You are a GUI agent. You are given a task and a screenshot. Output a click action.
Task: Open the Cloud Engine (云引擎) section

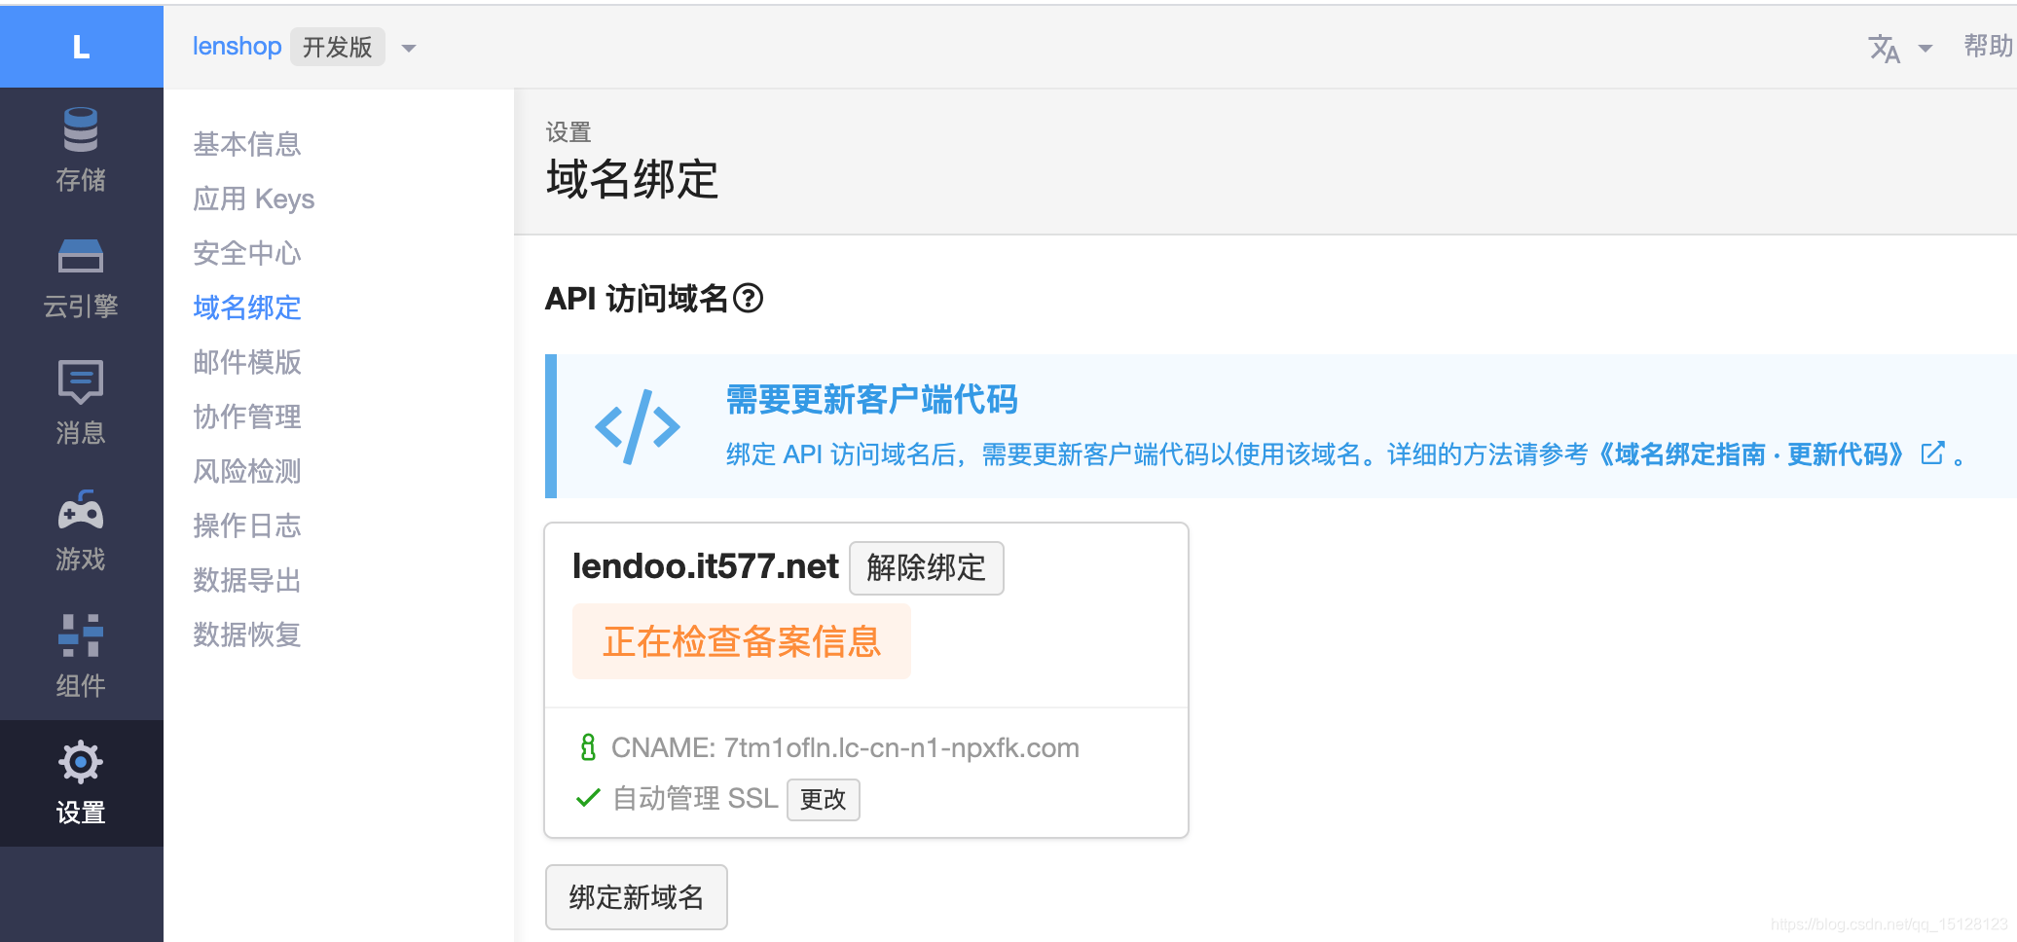pos(81,277)
